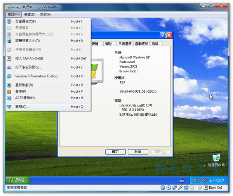Click the snapshot camera icon
Image resolution: width=233 pixels, height=196 pixels.
9,68
